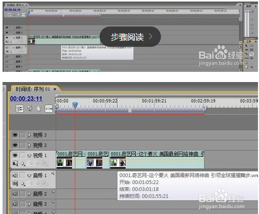Select the long third clip 0001.奇艺网-这个要火
The image size is (259, 214).
(x=157, y=160)
